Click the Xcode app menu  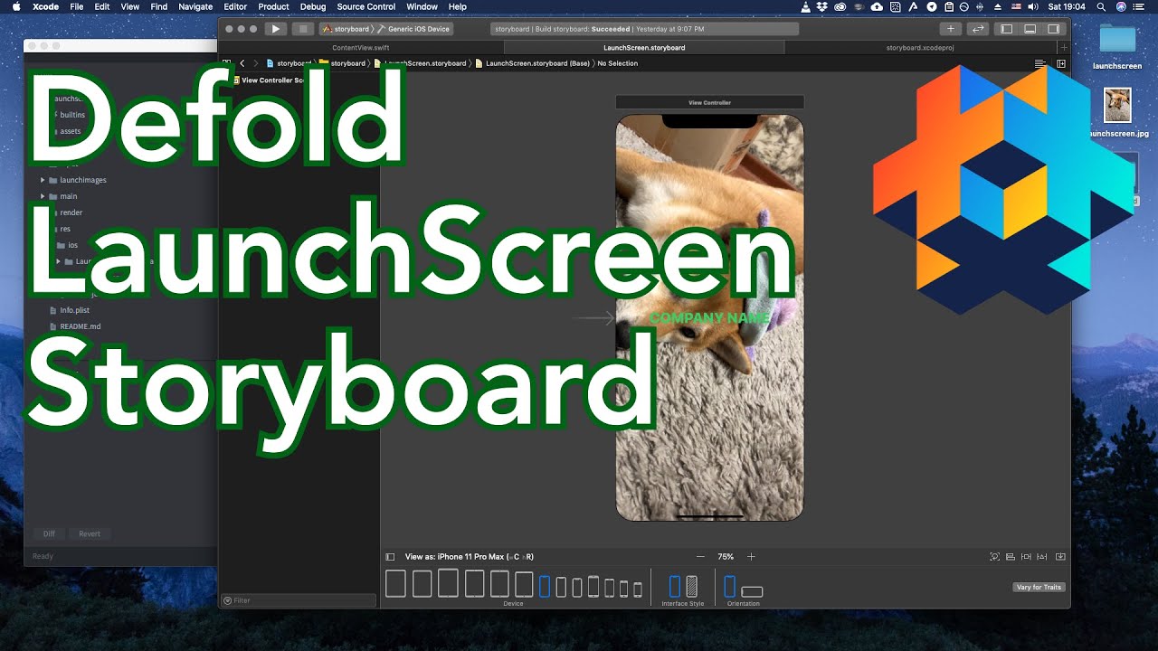click(x=45, y=6)
